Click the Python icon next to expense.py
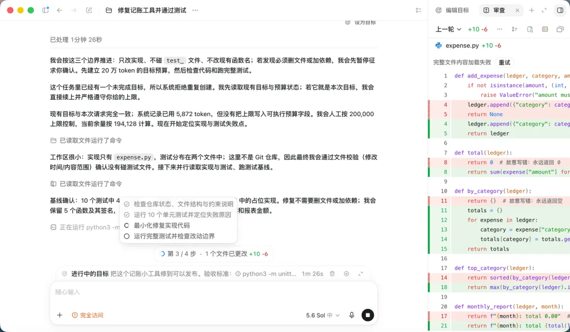 click(439, 45)
